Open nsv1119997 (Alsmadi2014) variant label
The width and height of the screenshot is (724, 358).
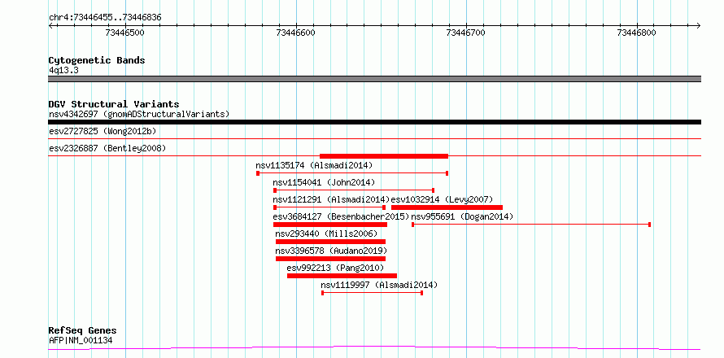tap(379, 285)
